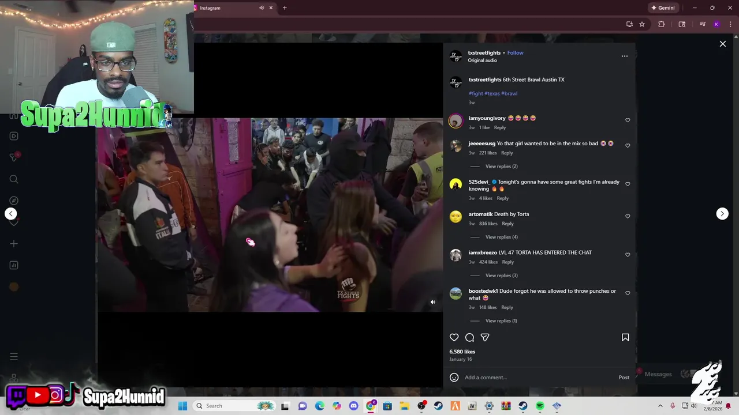This screenshot has height=415, width=739.
Task: Click the Post button for the comment
Action: click(x=624, y=378)
